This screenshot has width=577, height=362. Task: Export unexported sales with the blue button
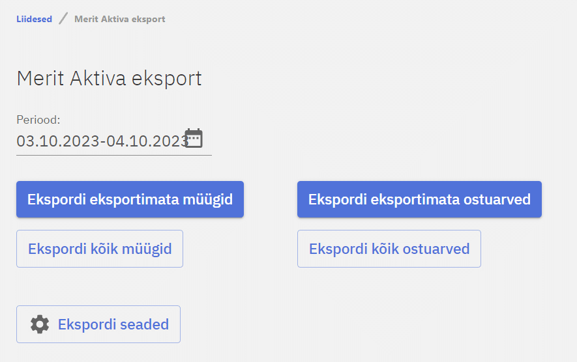(x=130, y=199)
